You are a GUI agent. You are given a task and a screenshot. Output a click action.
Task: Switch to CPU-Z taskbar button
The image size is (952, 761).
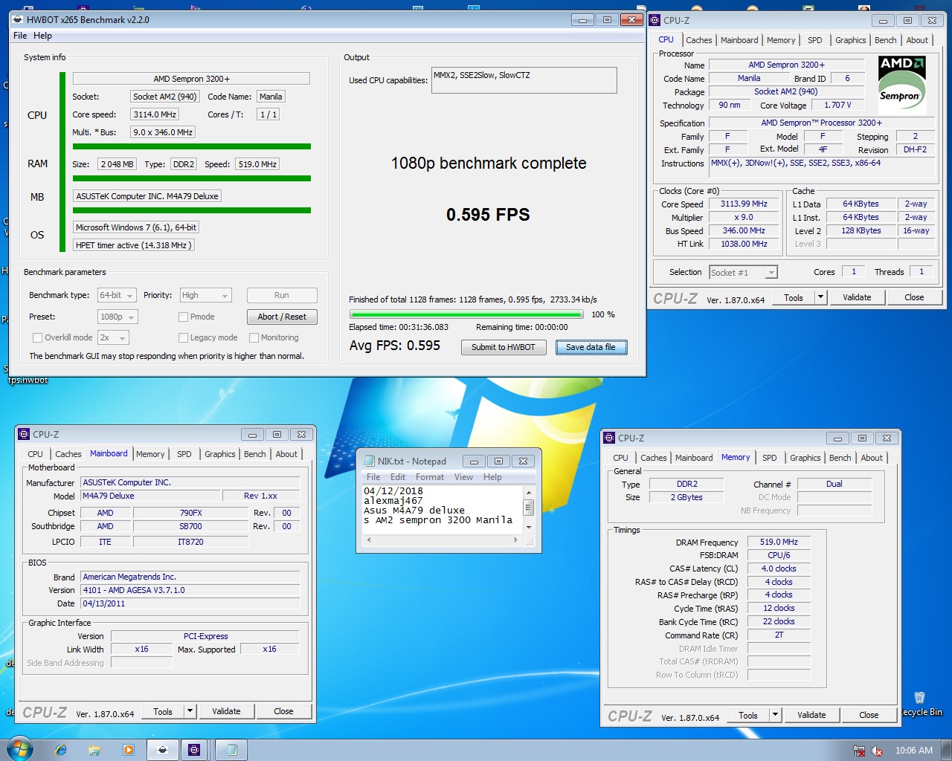tap(194, 750)
